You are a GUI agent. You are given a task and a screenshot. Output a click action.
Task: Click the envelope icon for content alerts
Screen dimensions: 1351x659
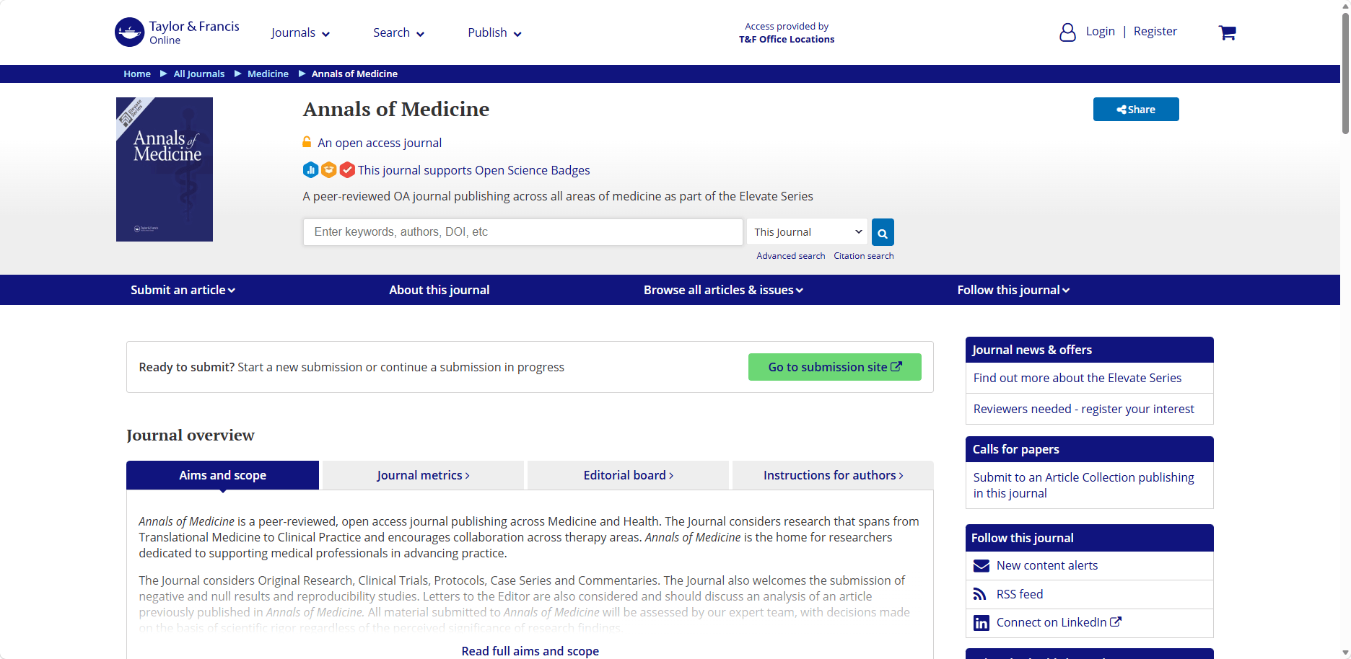point(981,566)
